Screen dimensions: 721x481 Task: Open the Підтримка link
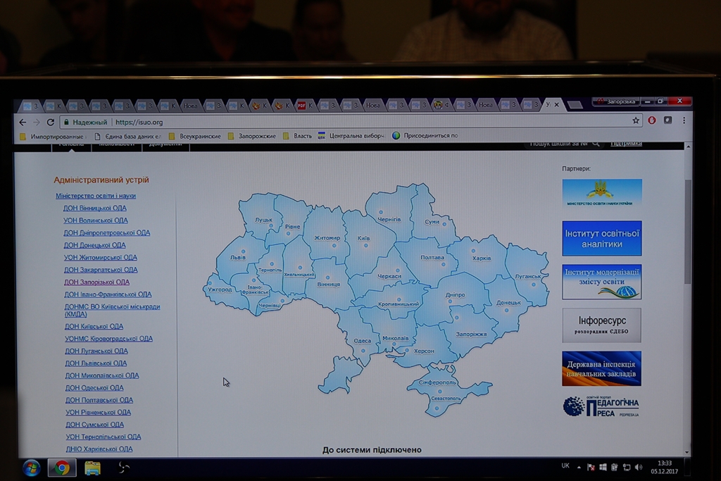[x=626, y=144]
